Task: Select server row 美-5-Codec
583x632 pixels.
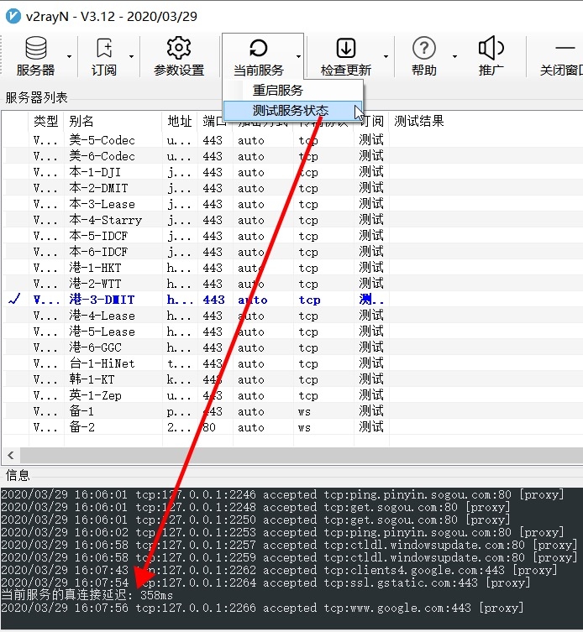Action: tap(102, 140)
